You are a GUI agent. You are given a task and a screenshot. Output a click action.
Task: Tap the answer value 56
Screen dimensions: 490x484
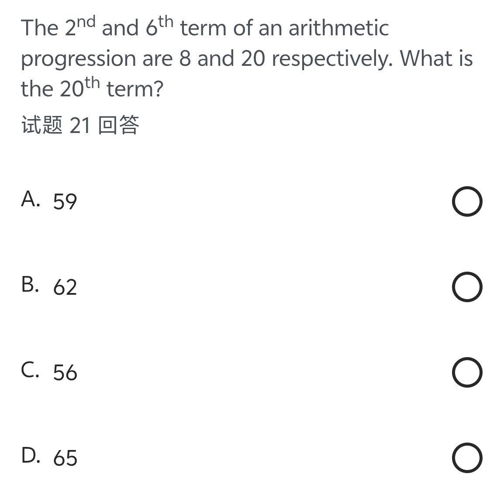[65, 372]
